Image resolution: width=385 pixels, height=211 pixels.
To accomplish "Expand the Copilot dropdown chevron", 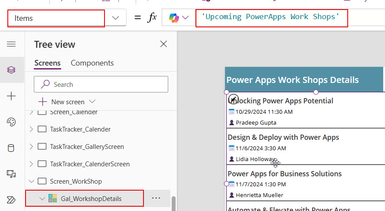I will point(186,18).
